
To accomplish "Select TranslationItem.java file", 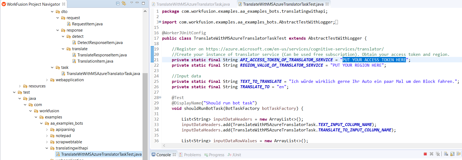I will point(95,61).
